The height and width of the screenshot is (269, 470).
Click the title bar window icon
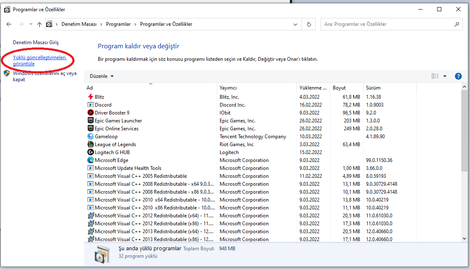pos(7,9)
